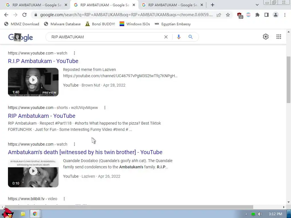
Task: Toggle the browser side panel
Action: (267, 15)
